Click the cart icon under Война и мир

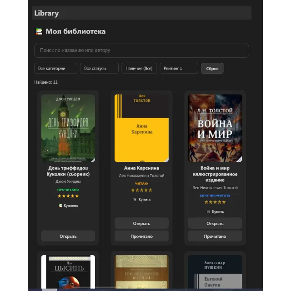pyautogui.click(x=208, y=212)
